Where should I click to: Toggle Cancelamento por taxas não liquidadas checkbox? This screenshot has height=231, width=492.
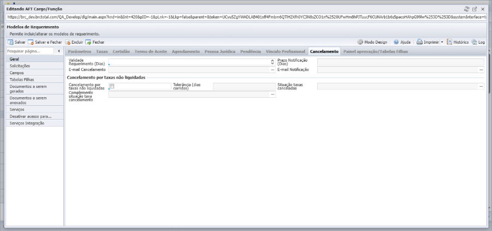coord(112,86)
